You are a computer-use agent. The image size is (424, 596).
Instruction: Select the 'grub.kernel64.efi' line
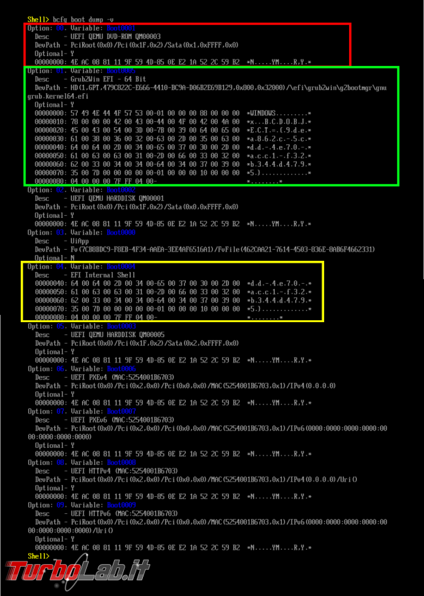click(58, 96)
